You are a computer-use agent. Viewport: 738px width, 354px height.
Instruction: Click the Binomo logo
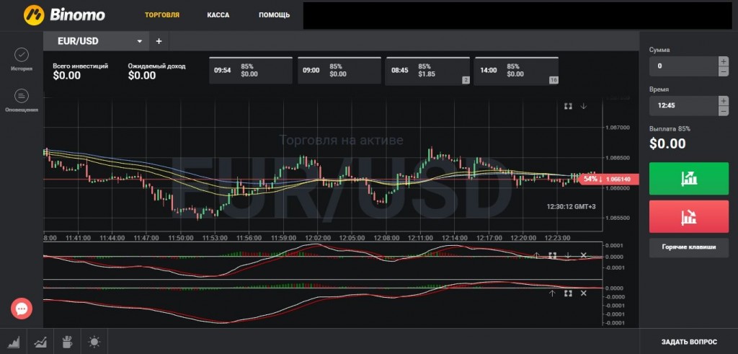tap(64, 14)
